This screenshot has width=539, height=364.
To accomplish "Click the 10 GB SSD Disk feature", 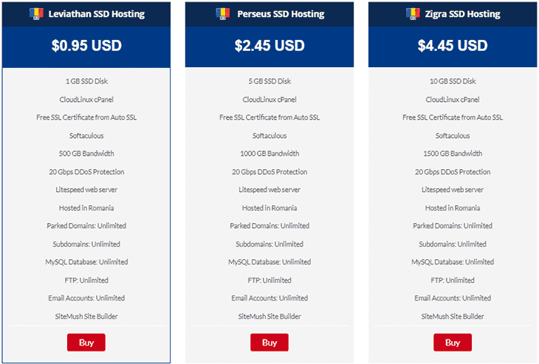I will 453,81.
